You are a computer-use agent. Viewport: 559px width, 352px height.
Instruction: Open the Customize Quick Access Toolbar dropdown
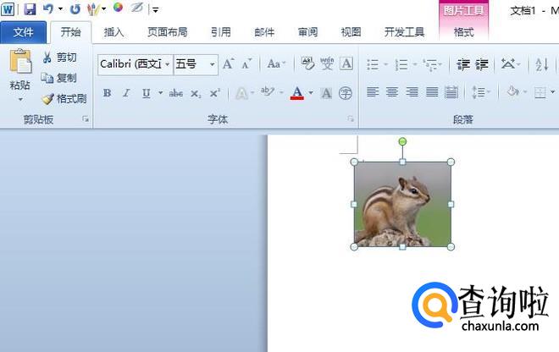tap(156, 9)
